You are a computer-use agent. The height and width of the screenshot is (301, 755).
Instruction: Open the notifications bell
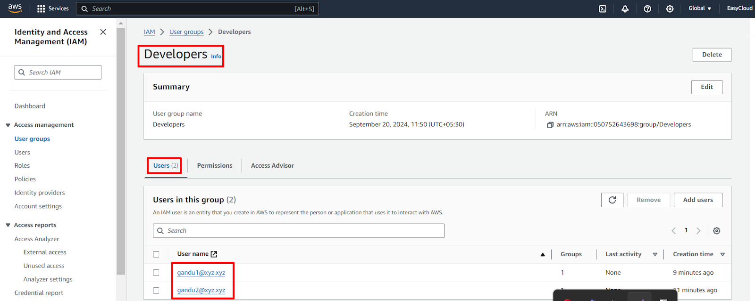coord(625,8)
